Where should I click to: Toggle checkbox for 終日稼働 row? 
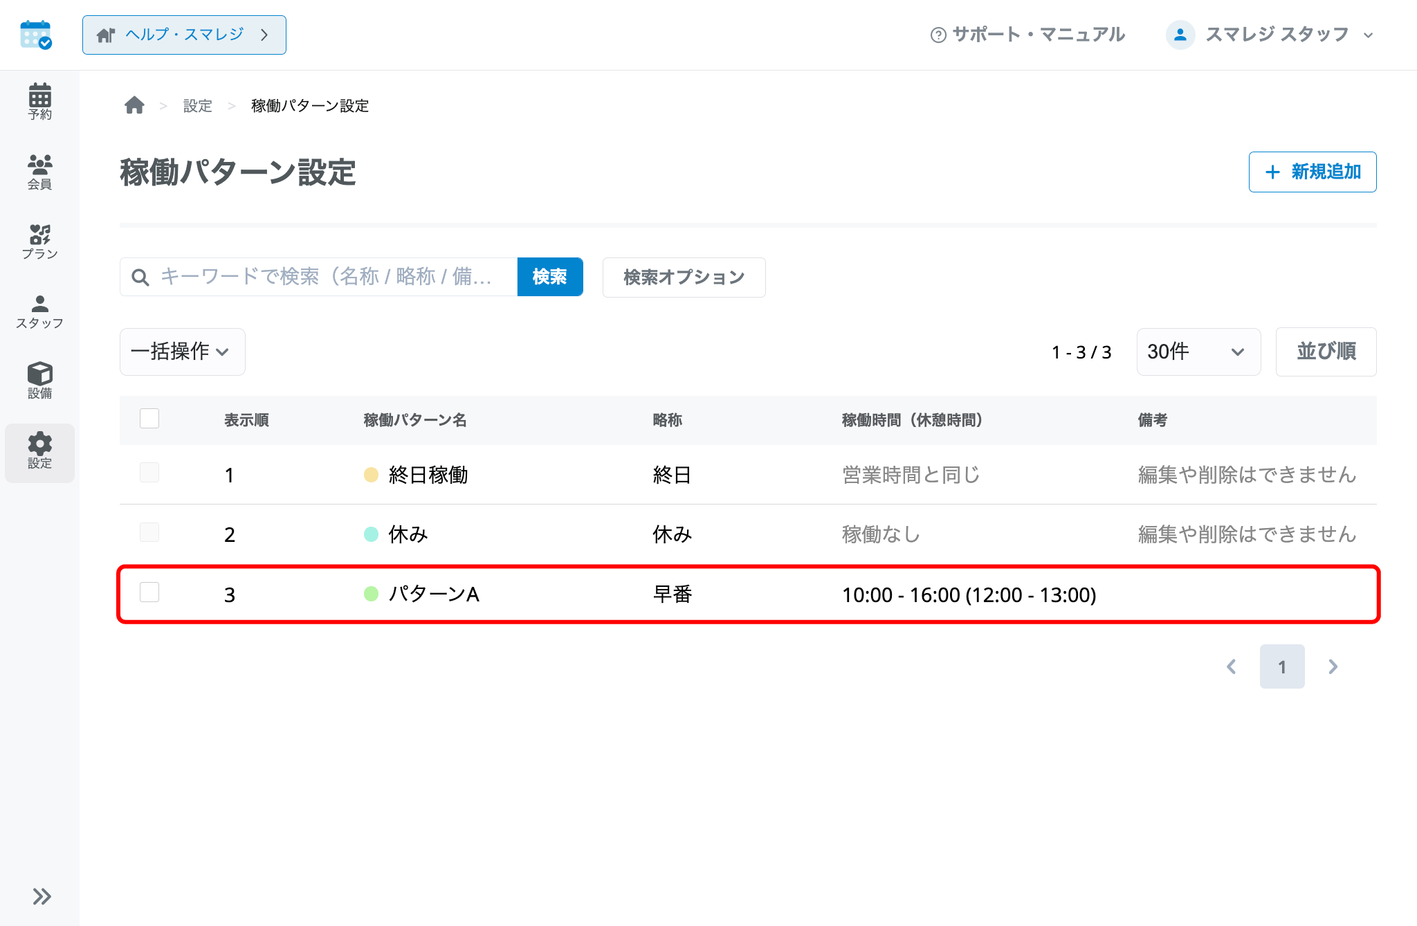(x=149, y=473)
